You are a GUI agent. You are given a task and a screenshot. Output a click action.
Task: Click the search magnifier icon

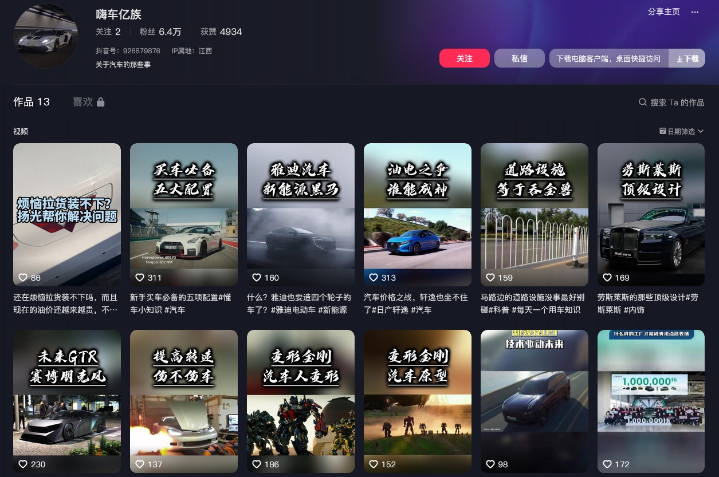[643, 102]
